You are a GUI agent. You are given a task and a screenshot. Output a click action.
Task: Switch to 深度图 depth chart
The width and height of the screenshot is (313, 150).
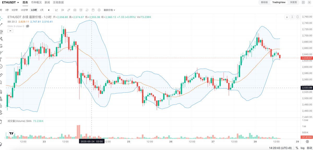click(x=293, y=2)
